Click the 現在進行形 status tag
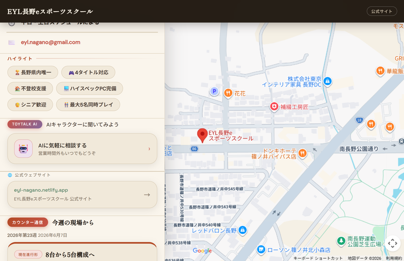This screenshot has height=261, width=404. (x=28, y=255)
